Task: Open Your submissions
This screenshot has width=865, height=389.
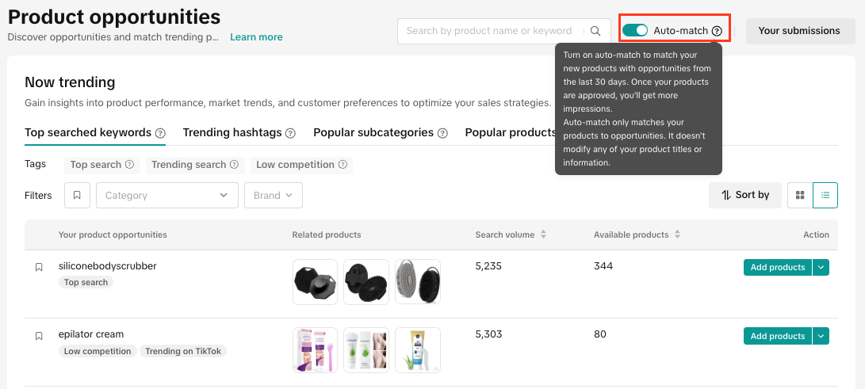Action: point(798,31)
